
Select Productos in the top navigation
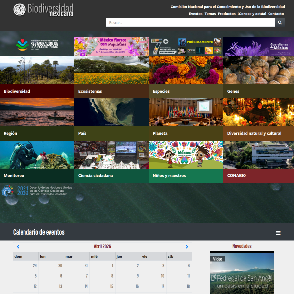pyautogui.click(x=226, y=14)
